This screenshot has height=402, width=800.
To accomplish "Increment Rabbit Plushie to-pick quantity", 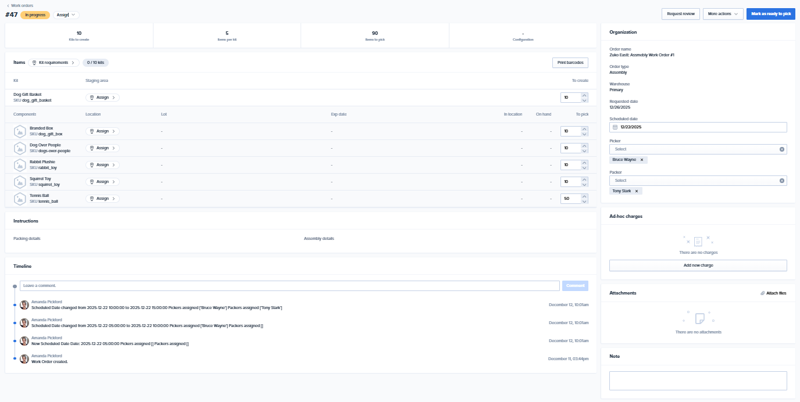I will pos(584,163).
